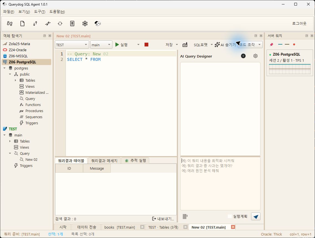Viewport: 315px width, 238px height.
Task: Click the SQL포맷 button
Action: [200, 45]
